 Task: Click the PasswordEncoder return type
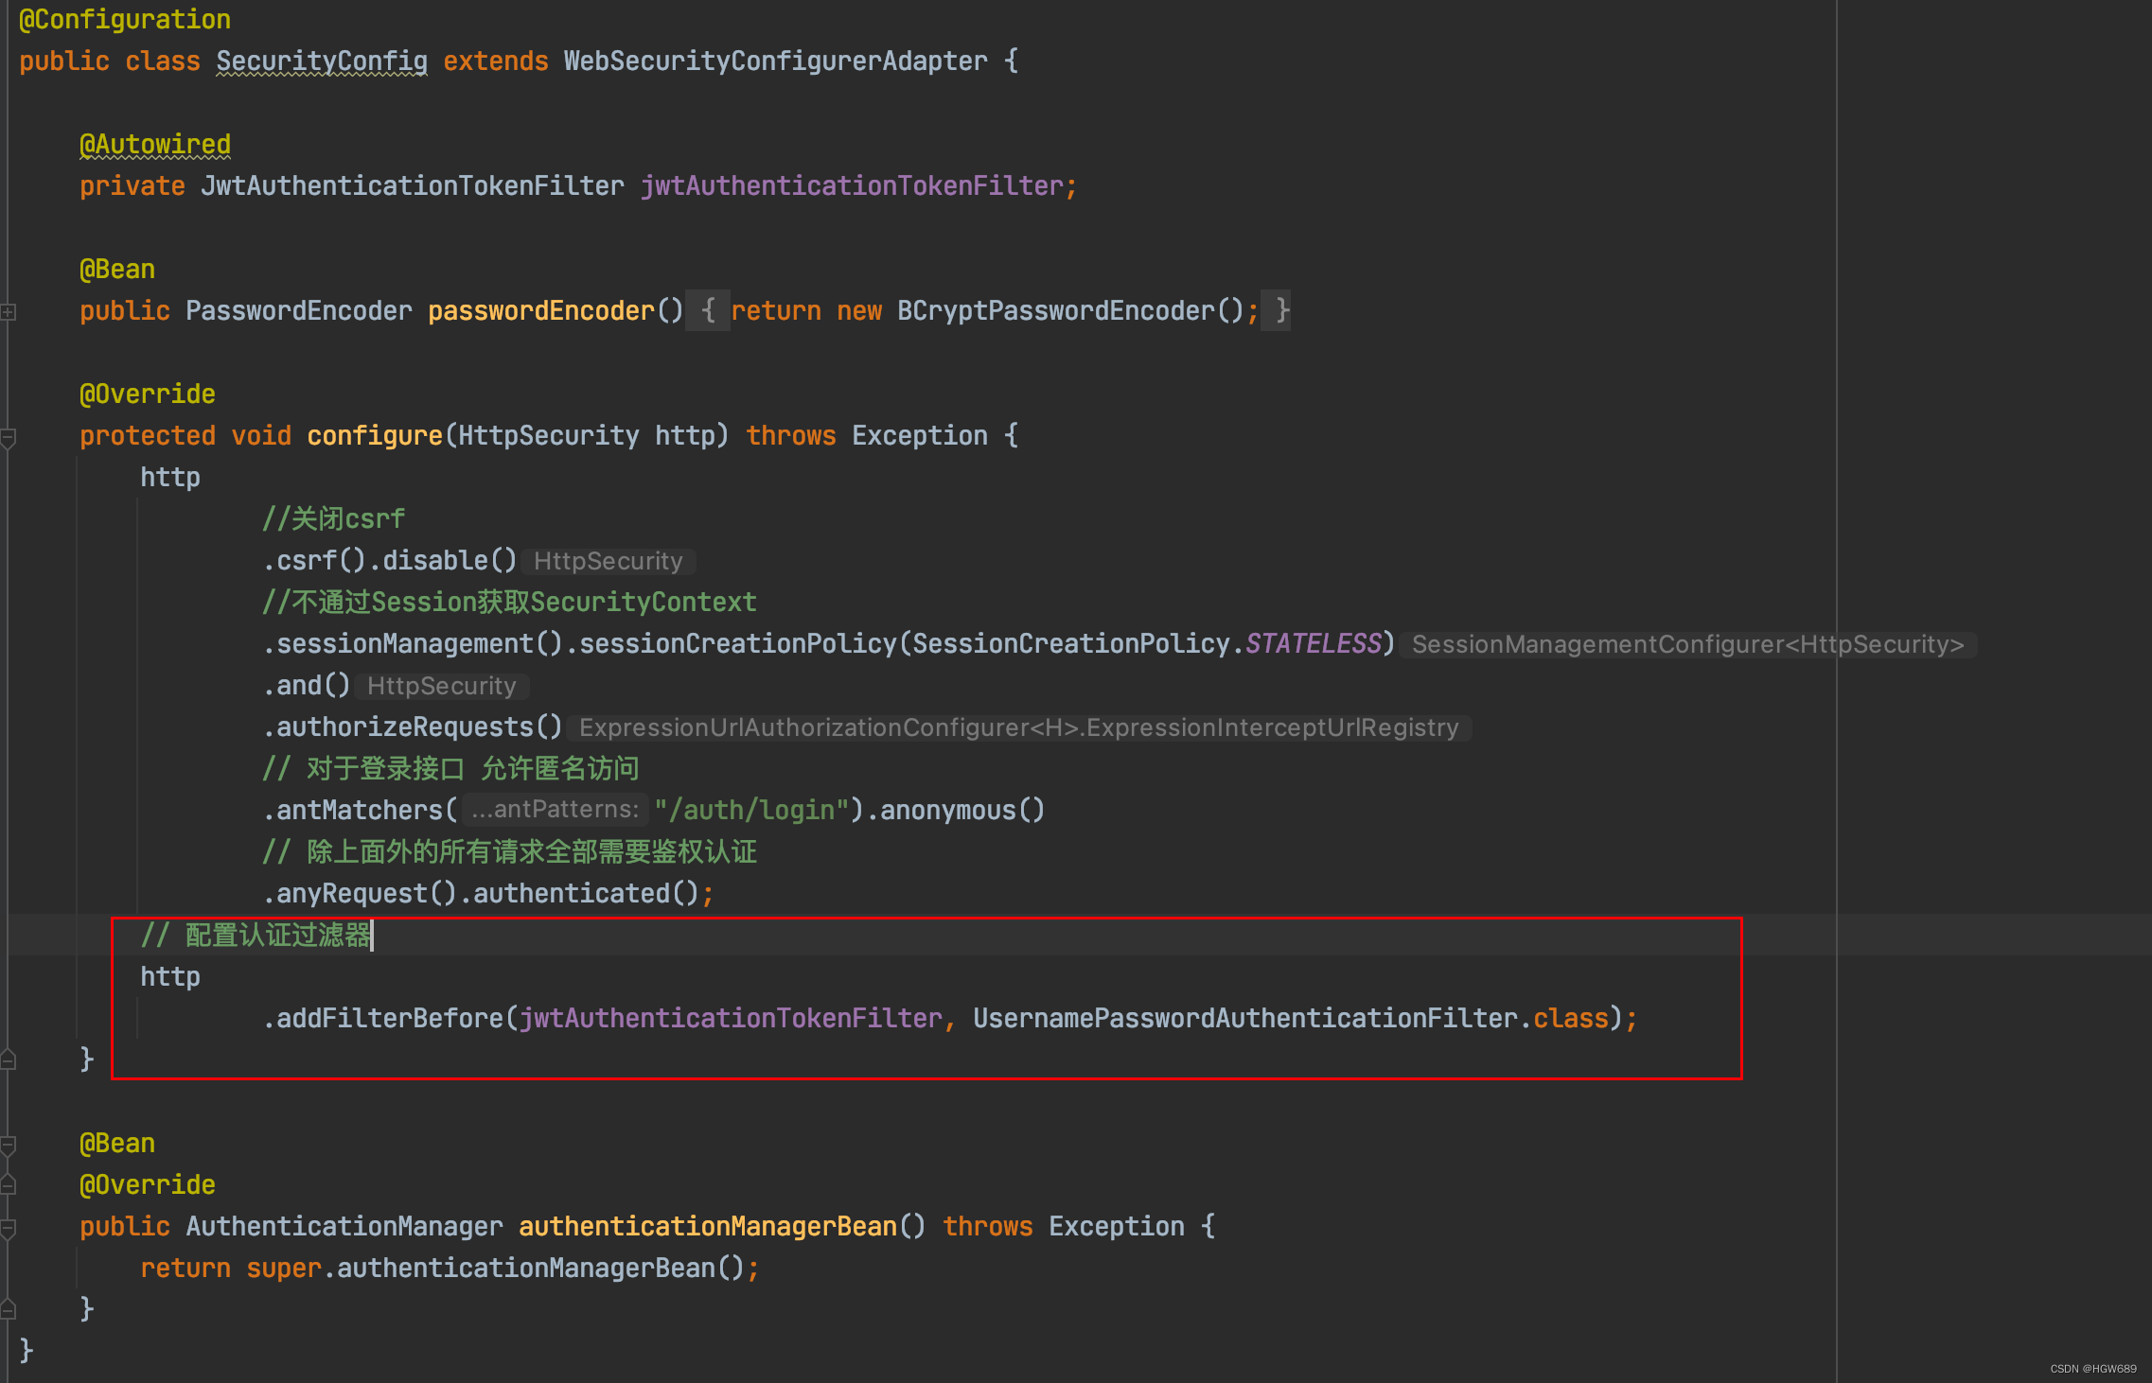coord(299,310)
